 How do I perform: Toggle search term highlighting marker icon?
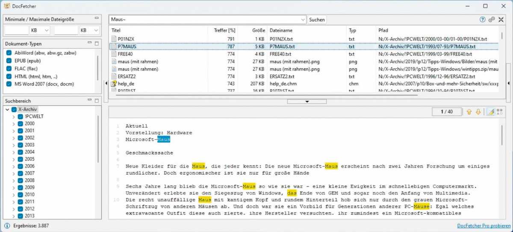(x=491, y=112)
